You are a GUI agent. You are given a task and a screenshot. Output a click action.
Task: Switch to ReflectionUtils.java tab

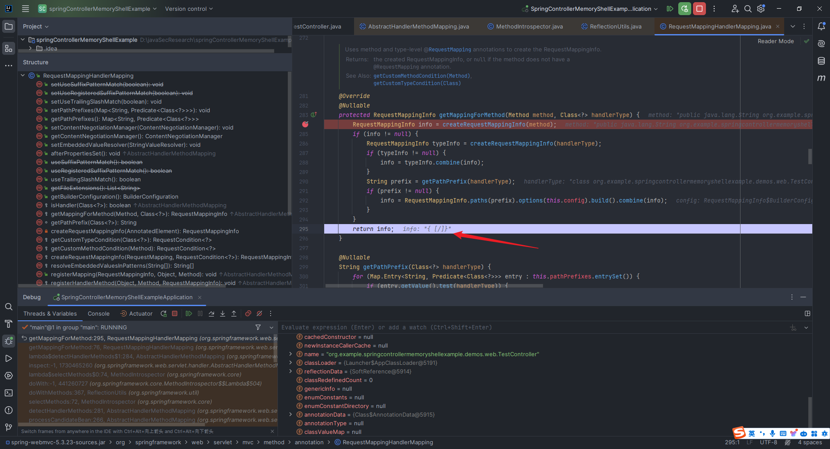click(611, 26)
